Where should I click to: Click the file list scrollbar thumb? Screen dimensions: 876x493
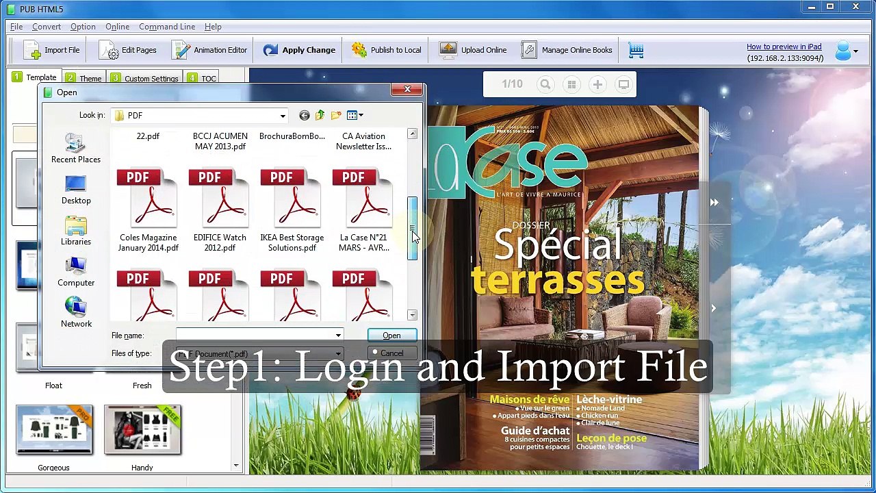tap(412, 229)
